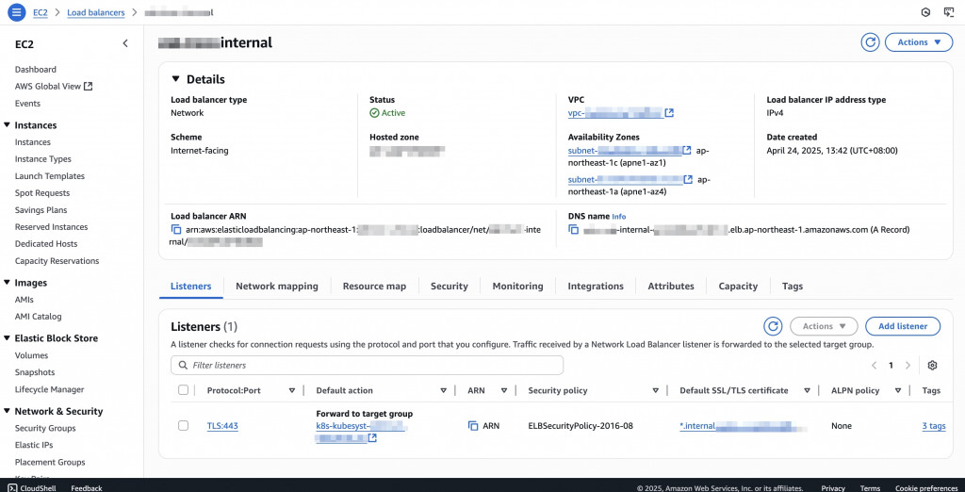Click the Filter listeners search field
This screenshot has width=965, height=492.
[367, 365]
